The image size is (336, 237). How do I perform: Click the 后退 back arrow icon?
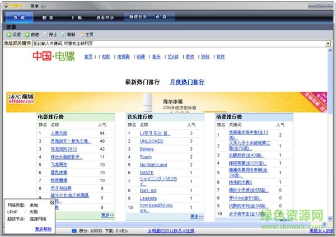tap(9, 35)
